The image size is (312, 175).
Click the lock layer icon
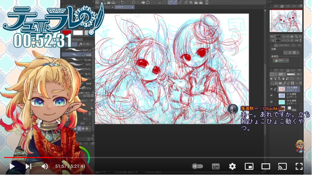(x=283, y=79)
